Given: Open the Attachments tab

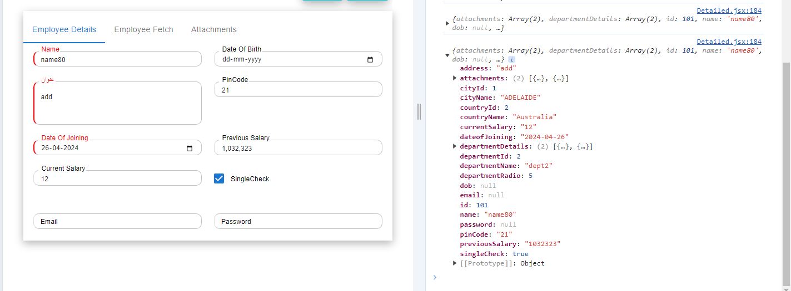Looking at the screenshot, I should (x=213, y=29).
